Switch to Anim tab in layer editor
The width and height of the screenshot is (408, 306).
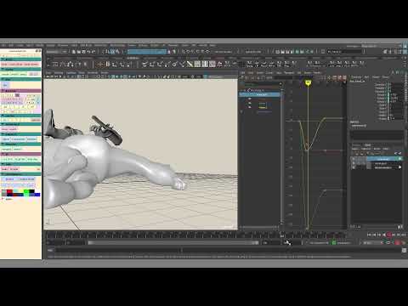coord(367,144)
